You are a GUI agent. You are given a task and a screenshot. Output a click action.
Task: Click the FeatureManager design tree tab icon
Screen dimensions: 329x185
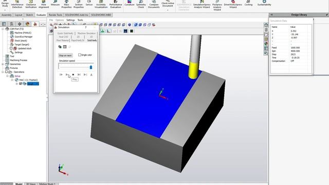click(4, 24)
